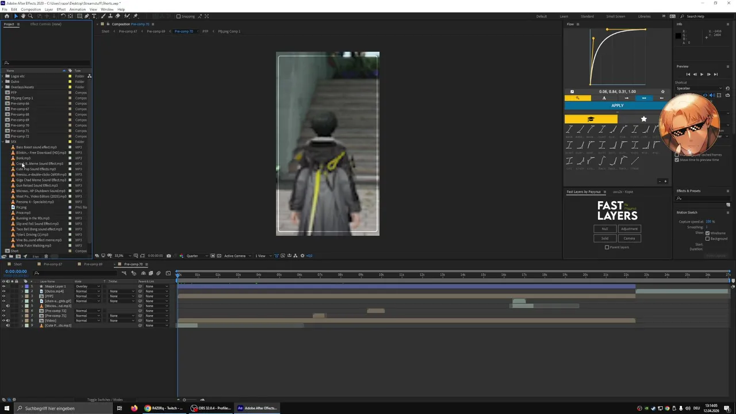Select the Brush tool

click(x=103, y=16)
